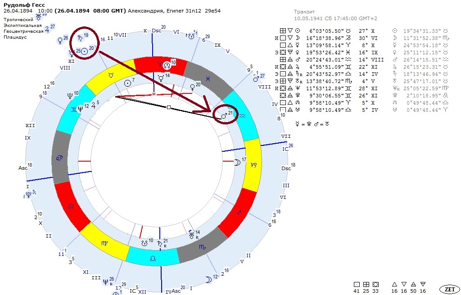Image resolution: width=461 pixels, height=295 pixels.
Task: Click the circled Saturn glyph in the outer ring
Action: [80, 38]
